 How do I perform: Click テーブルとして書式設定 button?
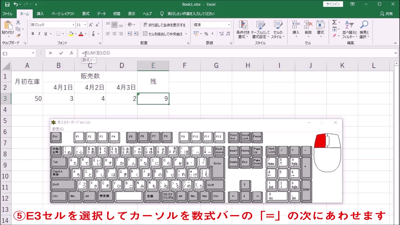tap(260, 30)
